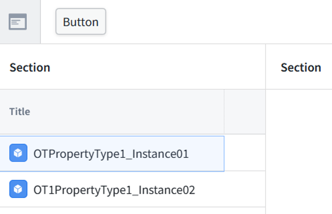
Task: Click the Button widget
Action: click(81, 21)
